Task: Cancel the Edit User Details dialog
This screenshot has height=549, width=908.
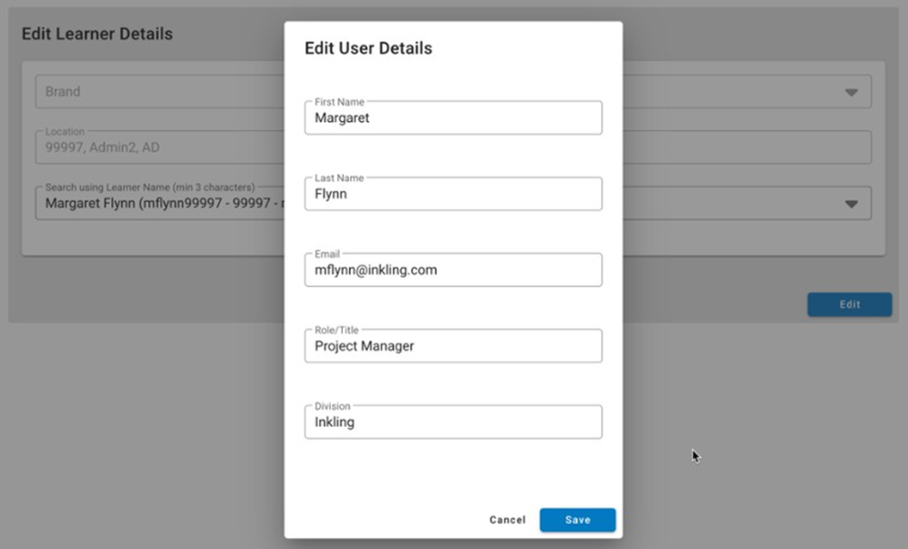Action: [507, 520]
